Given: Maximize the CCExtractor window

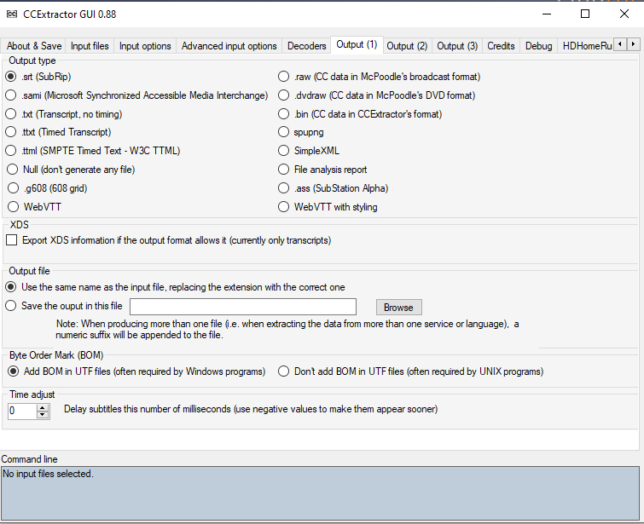Looking at the screenshot, I should point(585,14).
